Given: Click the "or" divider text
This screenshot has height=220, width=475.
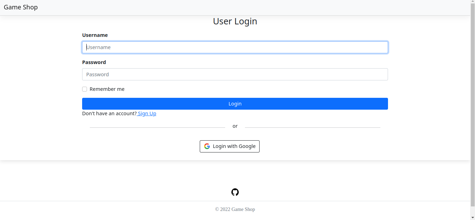Looking at the screenshot, I should [235, 126].
